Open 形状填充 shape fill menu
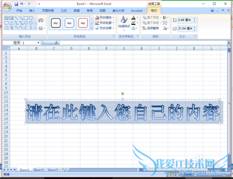Viewport: 233px width, 179px height. (105, 17)
